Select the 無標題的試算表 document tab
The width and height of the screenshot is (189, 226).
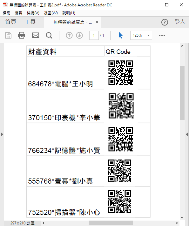pos(72,22)
